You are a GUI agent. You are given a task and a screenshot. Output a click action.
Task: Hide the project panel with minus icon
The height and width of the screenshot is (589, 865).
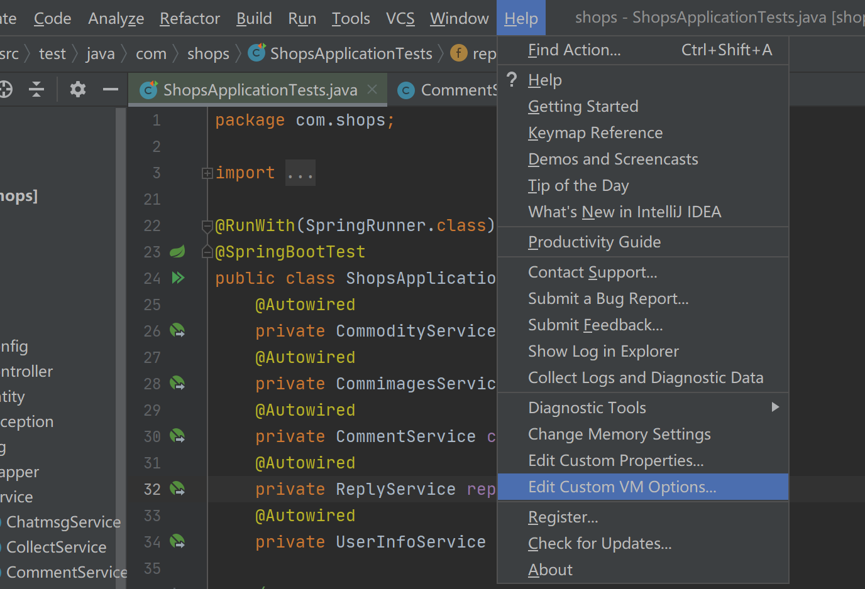tap(111, 90)
